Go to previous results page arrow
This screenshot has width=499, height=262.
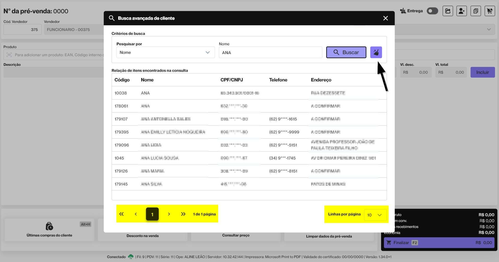tap(136, 214)
